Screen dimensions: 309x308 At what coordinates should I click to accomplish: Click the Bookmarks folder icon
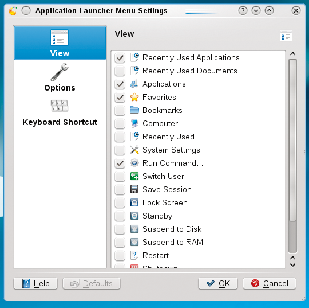click(x=134, y=110)
